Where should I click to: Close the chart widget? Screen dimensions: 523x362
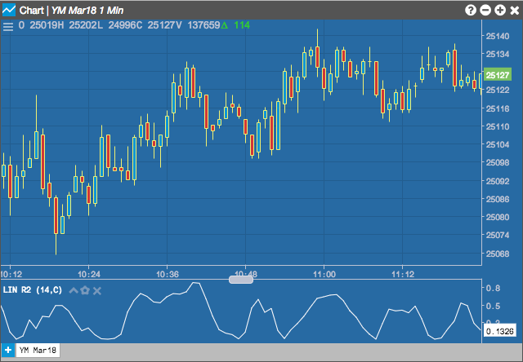[514, 11]
